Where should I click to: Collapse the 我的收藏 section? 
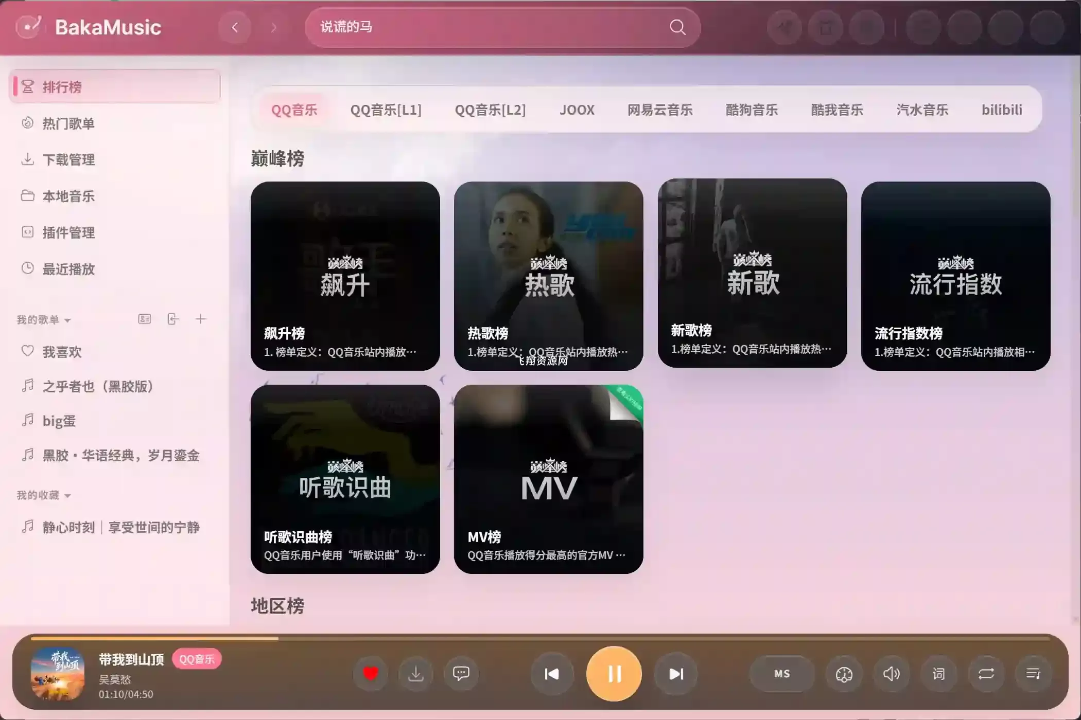44,495
